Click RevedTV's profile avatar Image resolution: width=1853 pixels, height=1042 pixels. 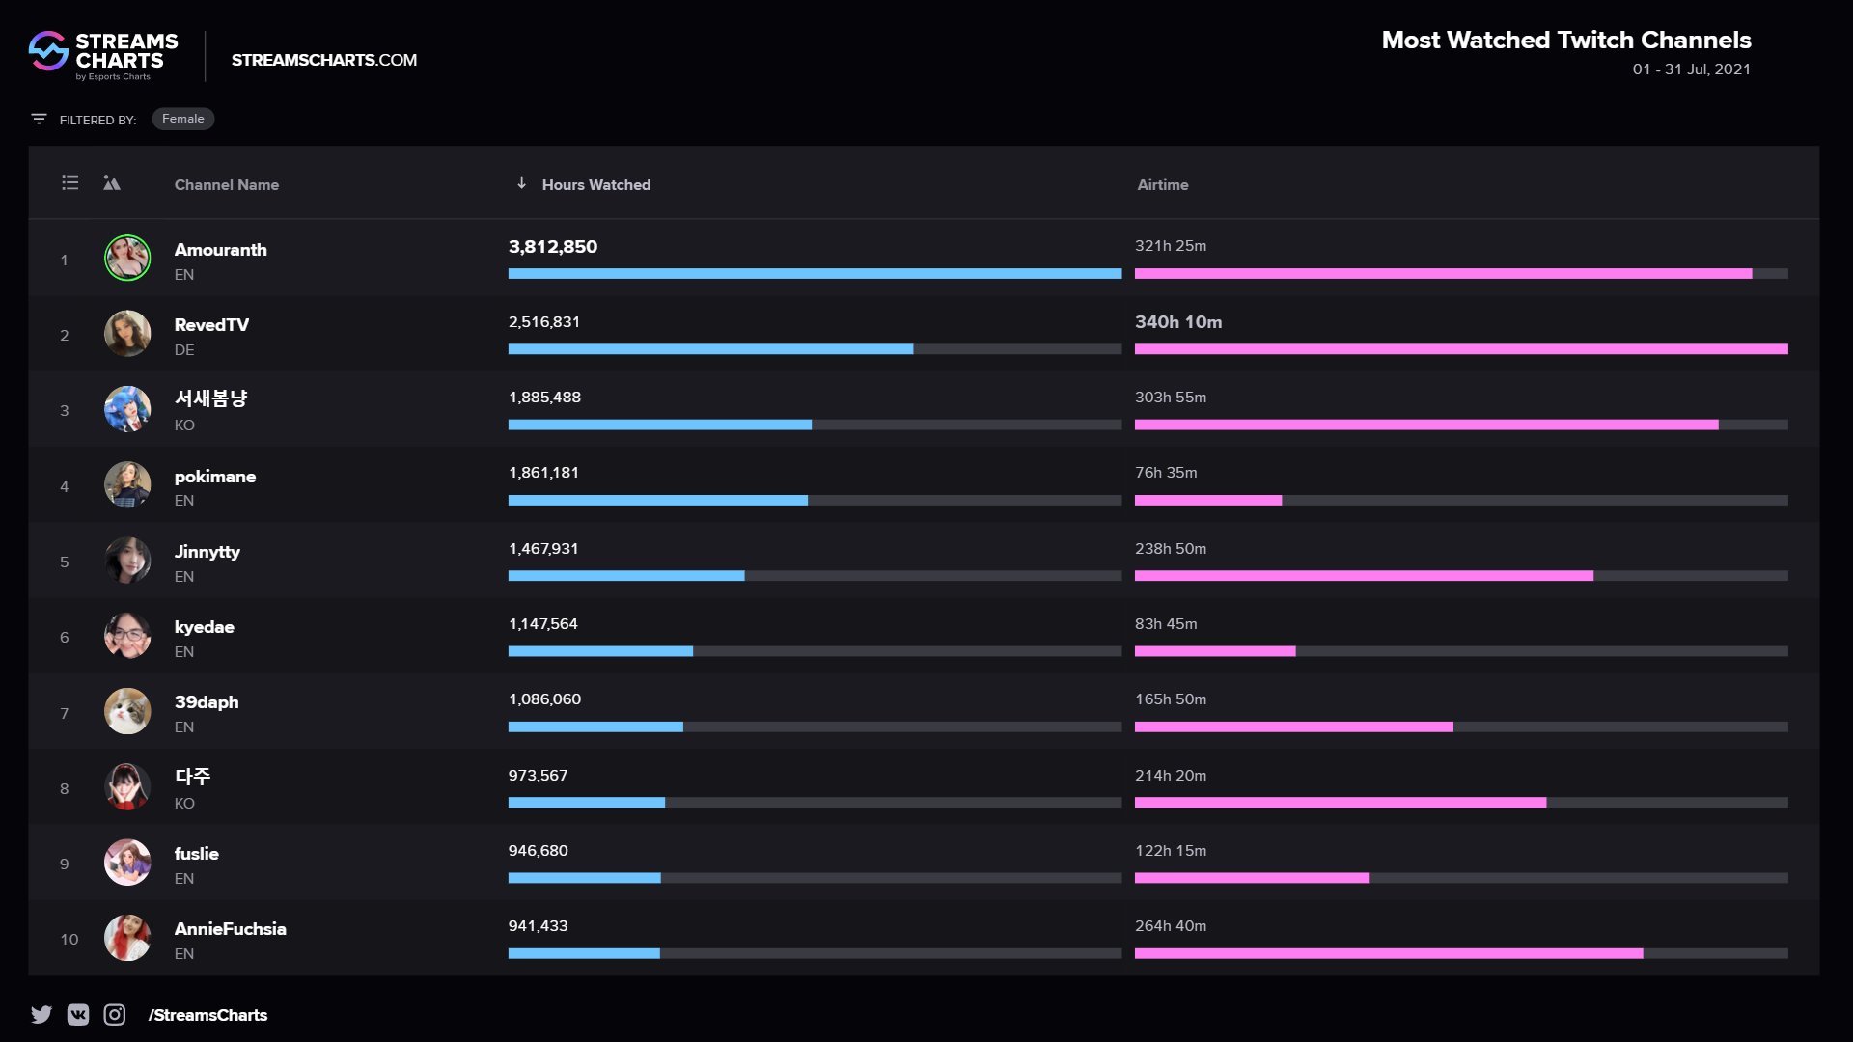point(127,334)
